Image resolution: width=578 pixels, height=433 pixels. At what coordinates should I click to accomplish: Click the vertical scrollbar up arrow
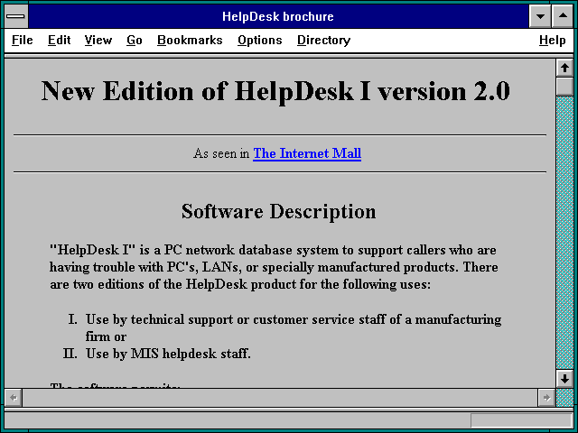coord(564,69)
